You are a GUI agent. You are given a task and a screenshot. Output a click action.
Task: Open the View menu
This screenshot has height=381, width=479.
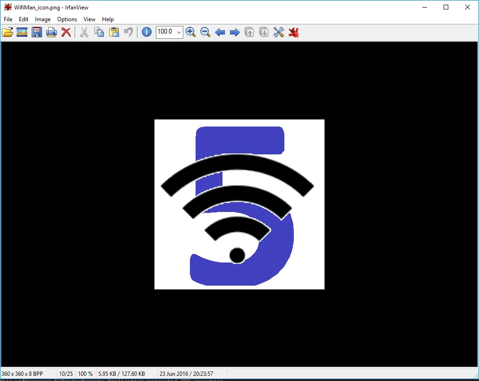tap(89, 19)
